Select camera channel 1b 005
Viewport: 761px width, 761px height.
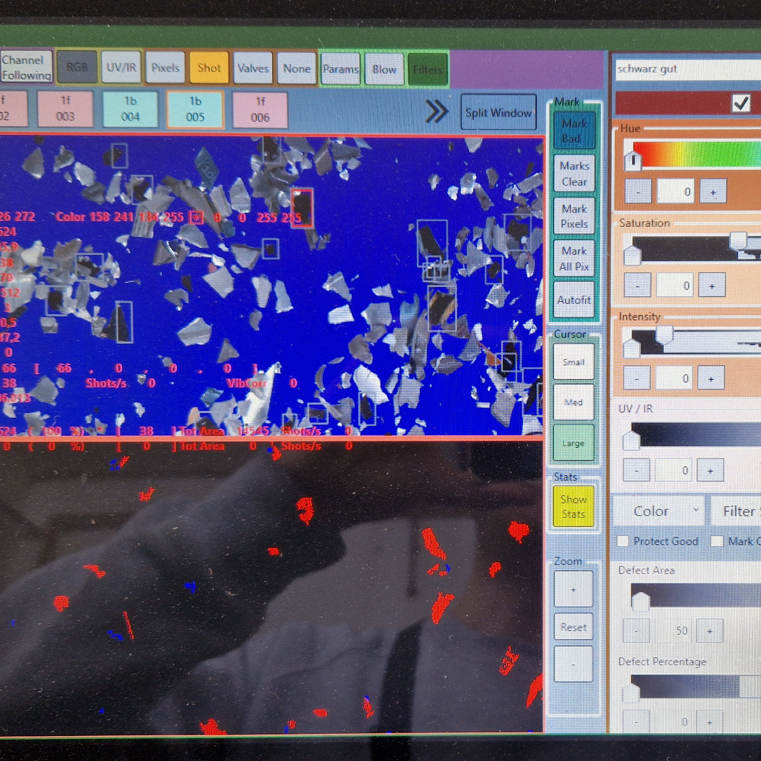[195, 110]
